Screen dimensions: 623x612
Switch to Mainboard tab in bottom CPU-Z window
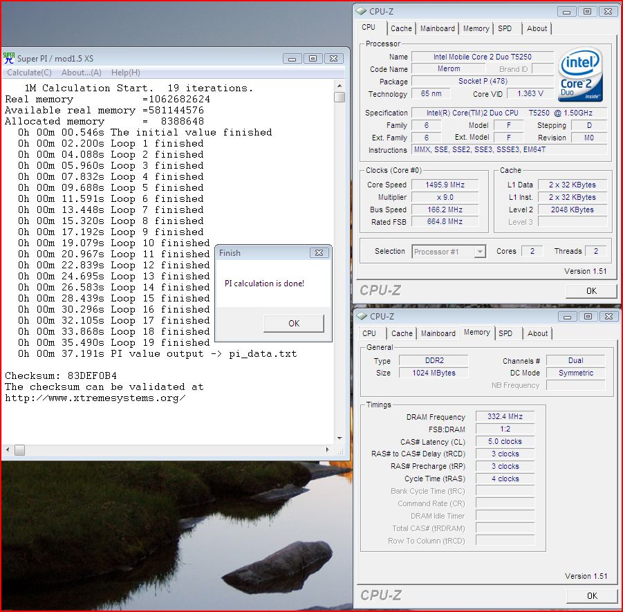438,333
